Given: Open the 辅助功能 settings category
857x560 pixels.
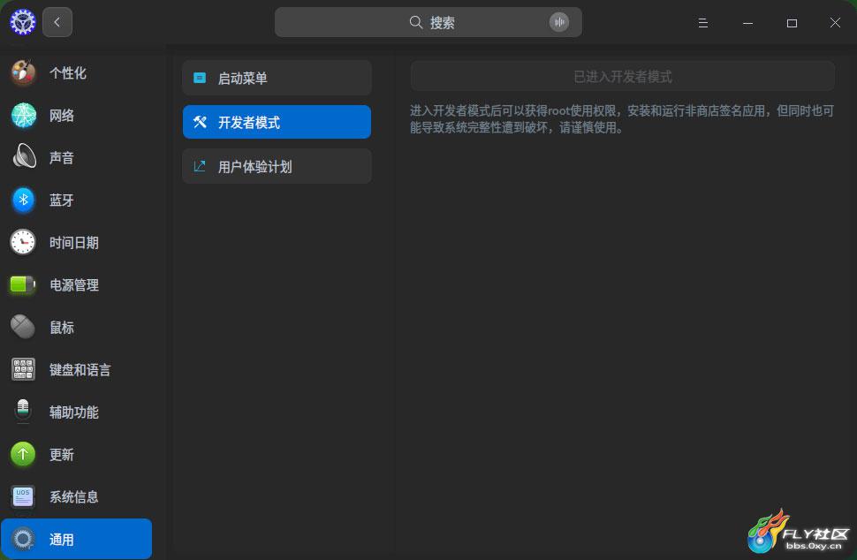Looking at the screenshot, I should coord(77,412).
